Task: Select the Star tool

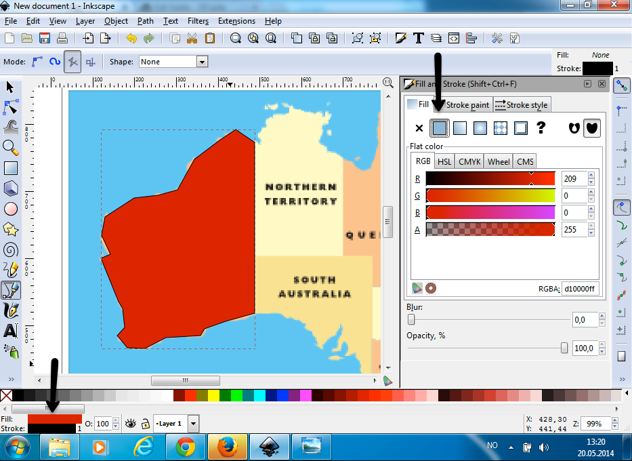Action: coord(11,229)
